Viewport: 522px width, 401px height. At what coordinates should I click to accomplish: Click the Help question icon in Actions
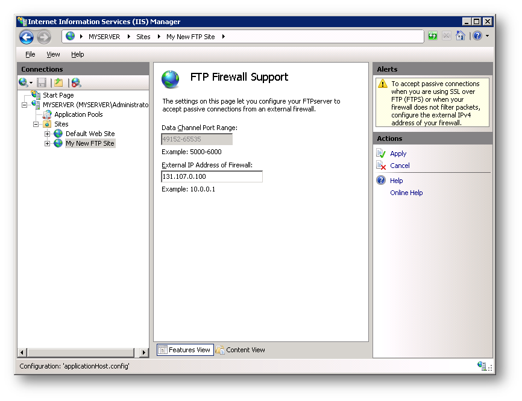tap(381, 180)
